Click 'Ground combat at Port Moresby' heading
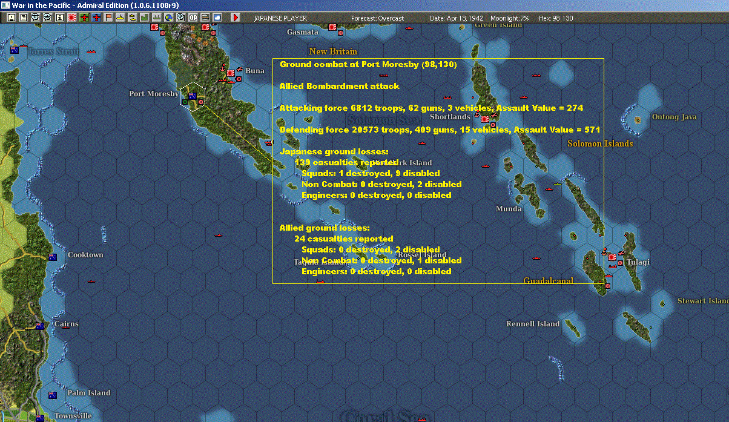This screenshot has width=729, height=422. click(x=368, y=64)
